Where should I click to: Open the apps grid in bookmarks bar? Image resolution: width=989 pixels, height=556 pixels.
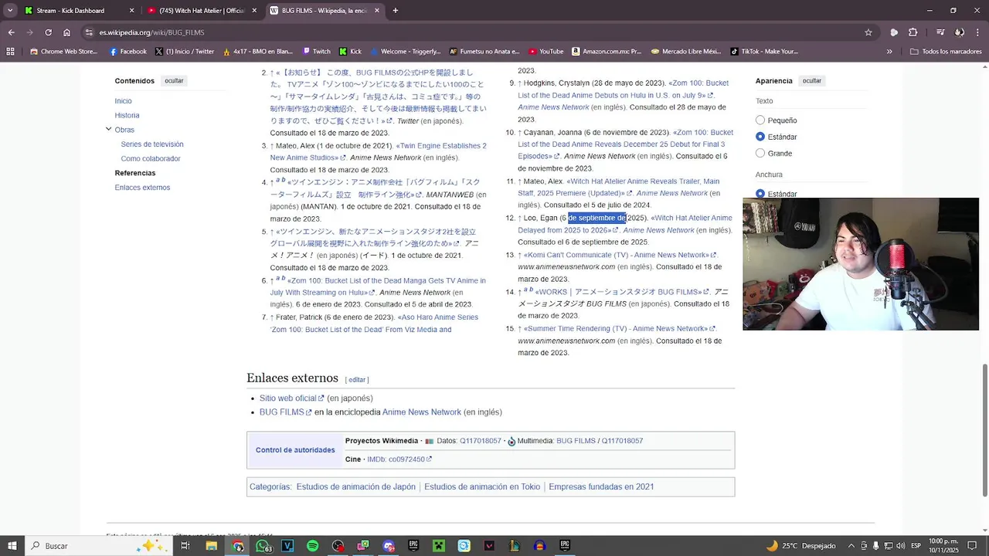(10, 52)
